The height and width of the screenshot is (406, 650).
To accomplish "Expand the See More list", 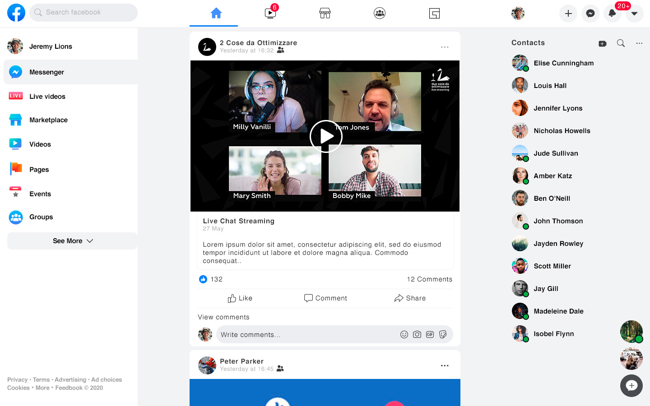I will [x=72, y=241].
